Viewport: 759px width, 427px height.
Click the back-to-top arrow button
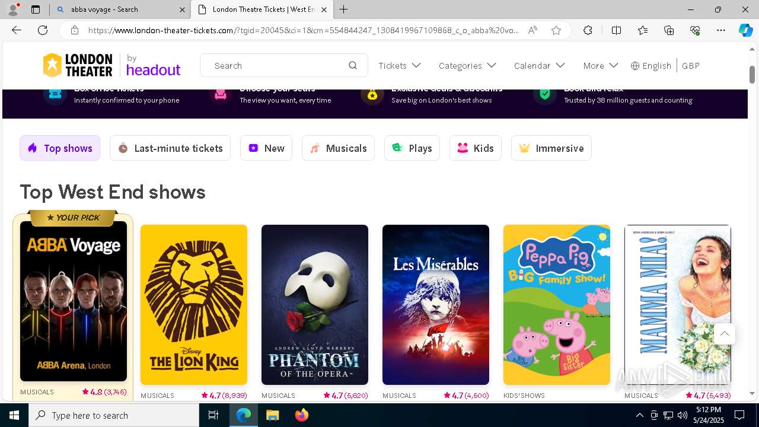724,334
